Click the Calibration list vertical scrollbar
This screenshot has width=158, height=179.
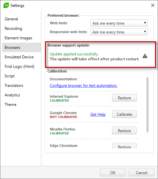[x=148, y=105]
